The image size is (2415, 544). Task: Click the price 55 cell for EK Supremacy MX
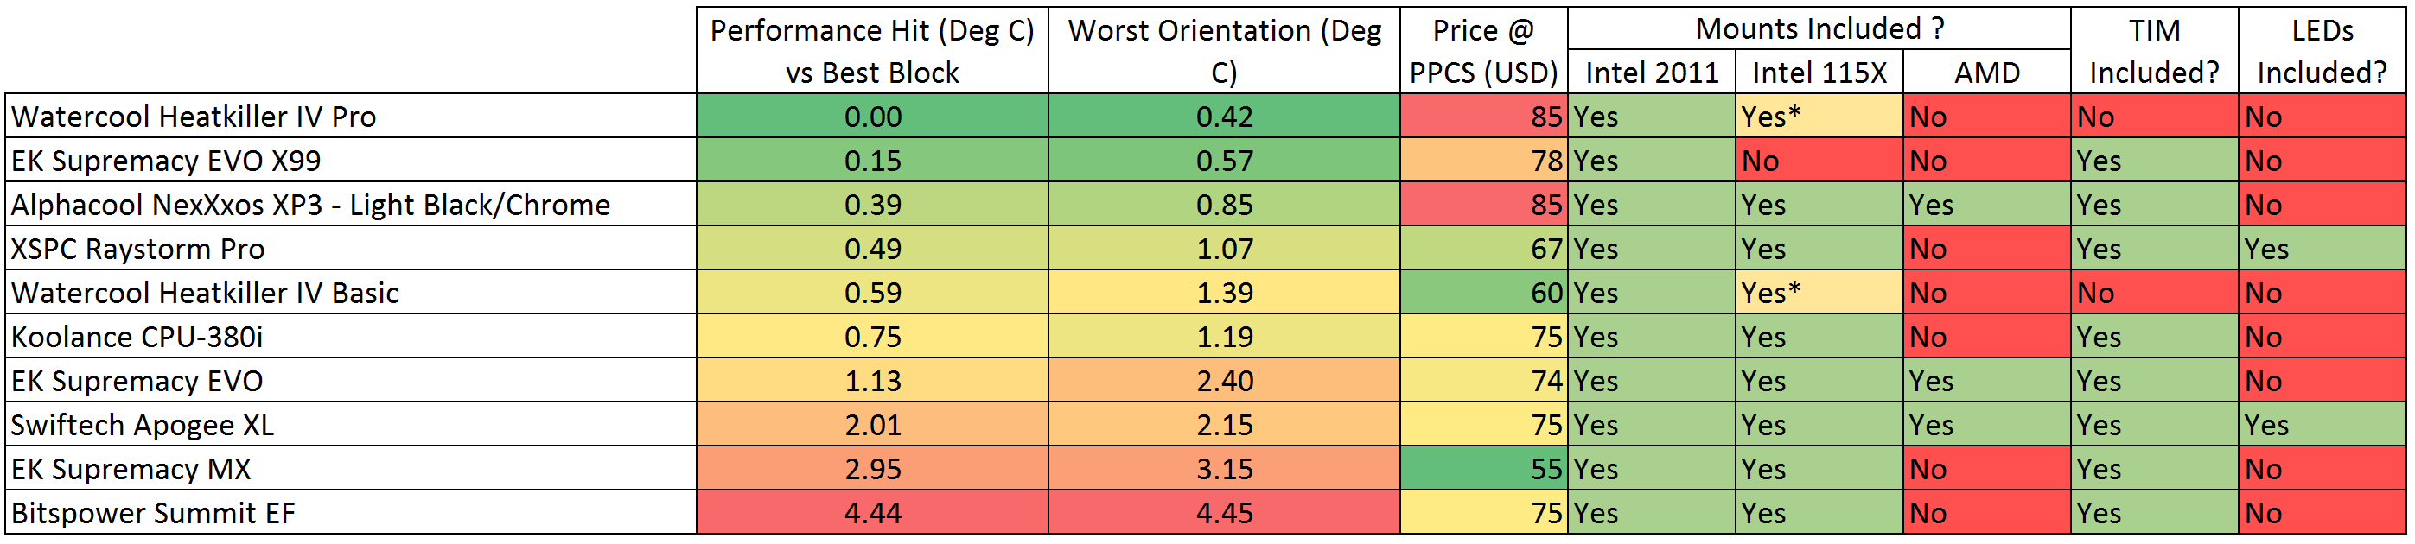point(1484,469)
